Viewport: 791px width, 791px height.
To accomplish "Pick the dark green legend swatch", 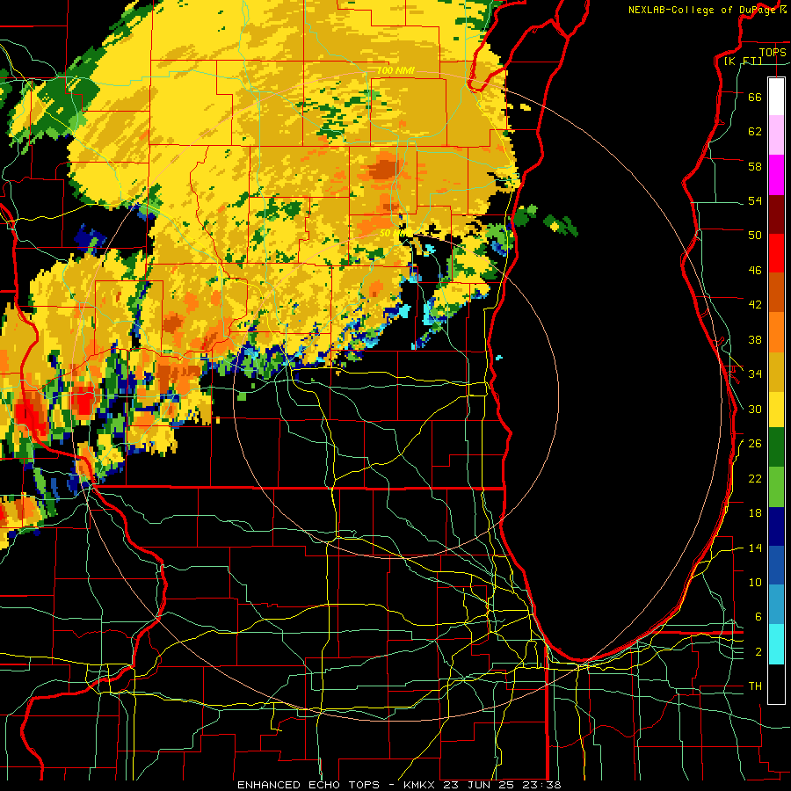I will click(776, 447).
